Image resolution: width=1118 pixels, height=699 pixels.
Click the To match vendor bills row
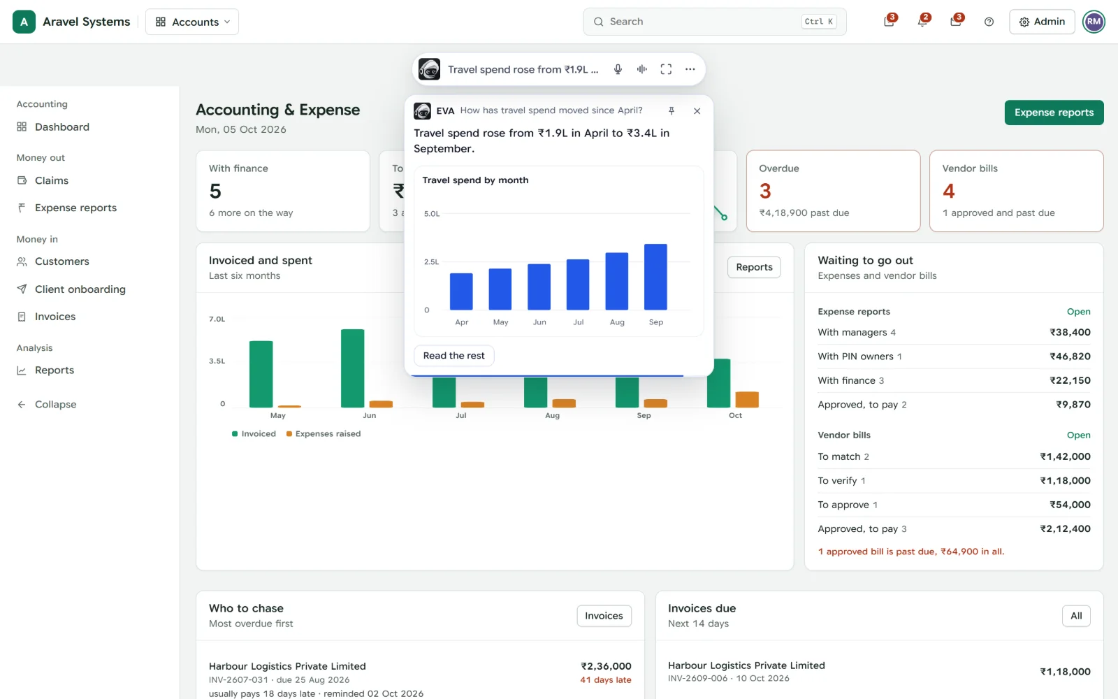[954, 456]
